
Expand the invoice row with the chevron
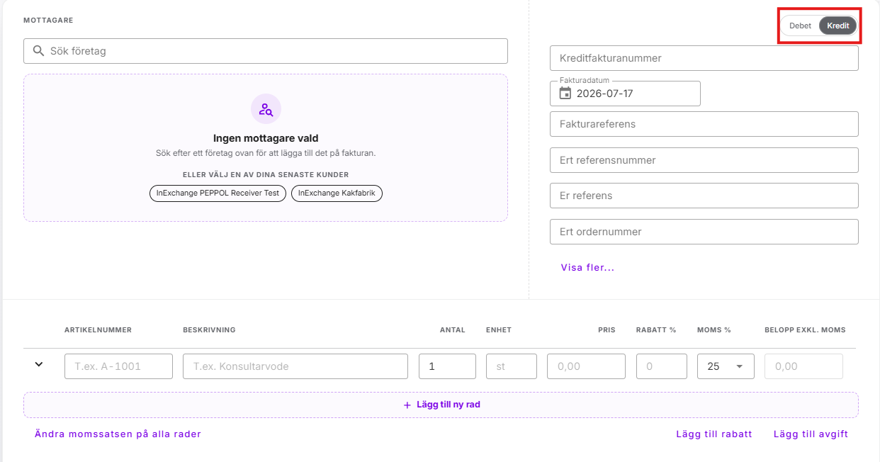pyautogui.click(x=39, y=364)
